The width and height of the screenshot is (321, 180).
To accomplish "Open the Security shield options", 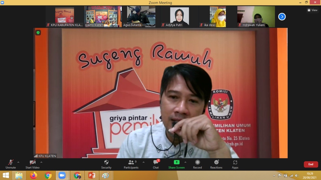I will click(x=106, y=164).
